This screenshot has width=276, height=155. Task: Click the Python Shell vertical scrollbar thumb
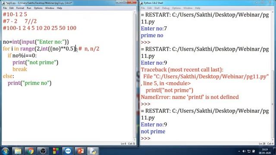point(273,105)
